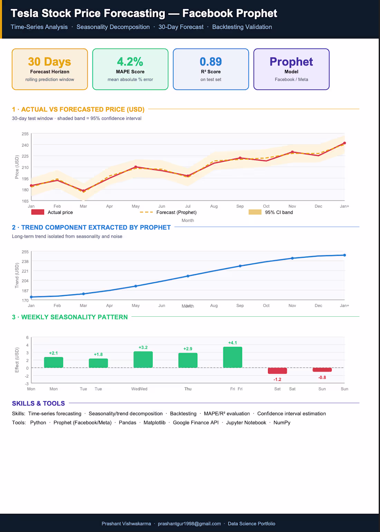Image resolution: width=380 pixels, height=532 pixels.
Task: Click the caption '30-day test window · shaded band = 95% confidence interval'
Action: [x=77, y=118]
